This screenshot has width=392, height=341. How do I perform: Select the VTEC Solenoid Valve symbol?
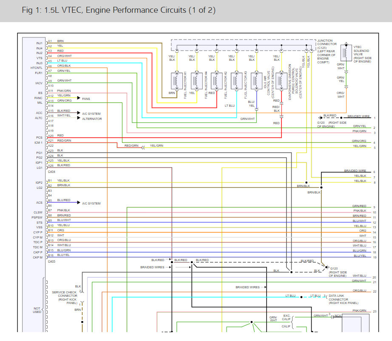click(346, 53)
